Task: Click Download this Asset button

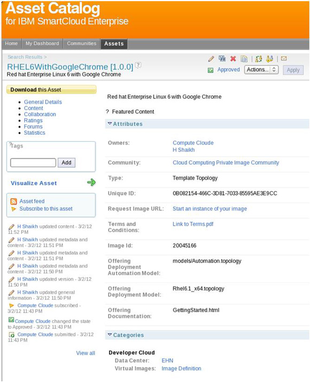Action: click(x=51, y=89)
